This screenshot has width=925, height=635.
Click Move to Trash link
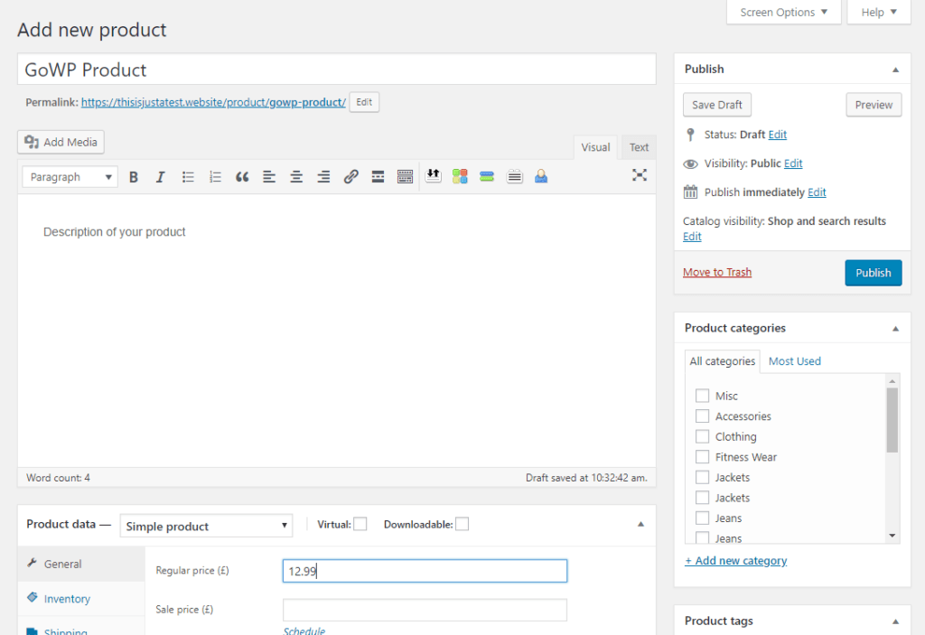(717, 272)
